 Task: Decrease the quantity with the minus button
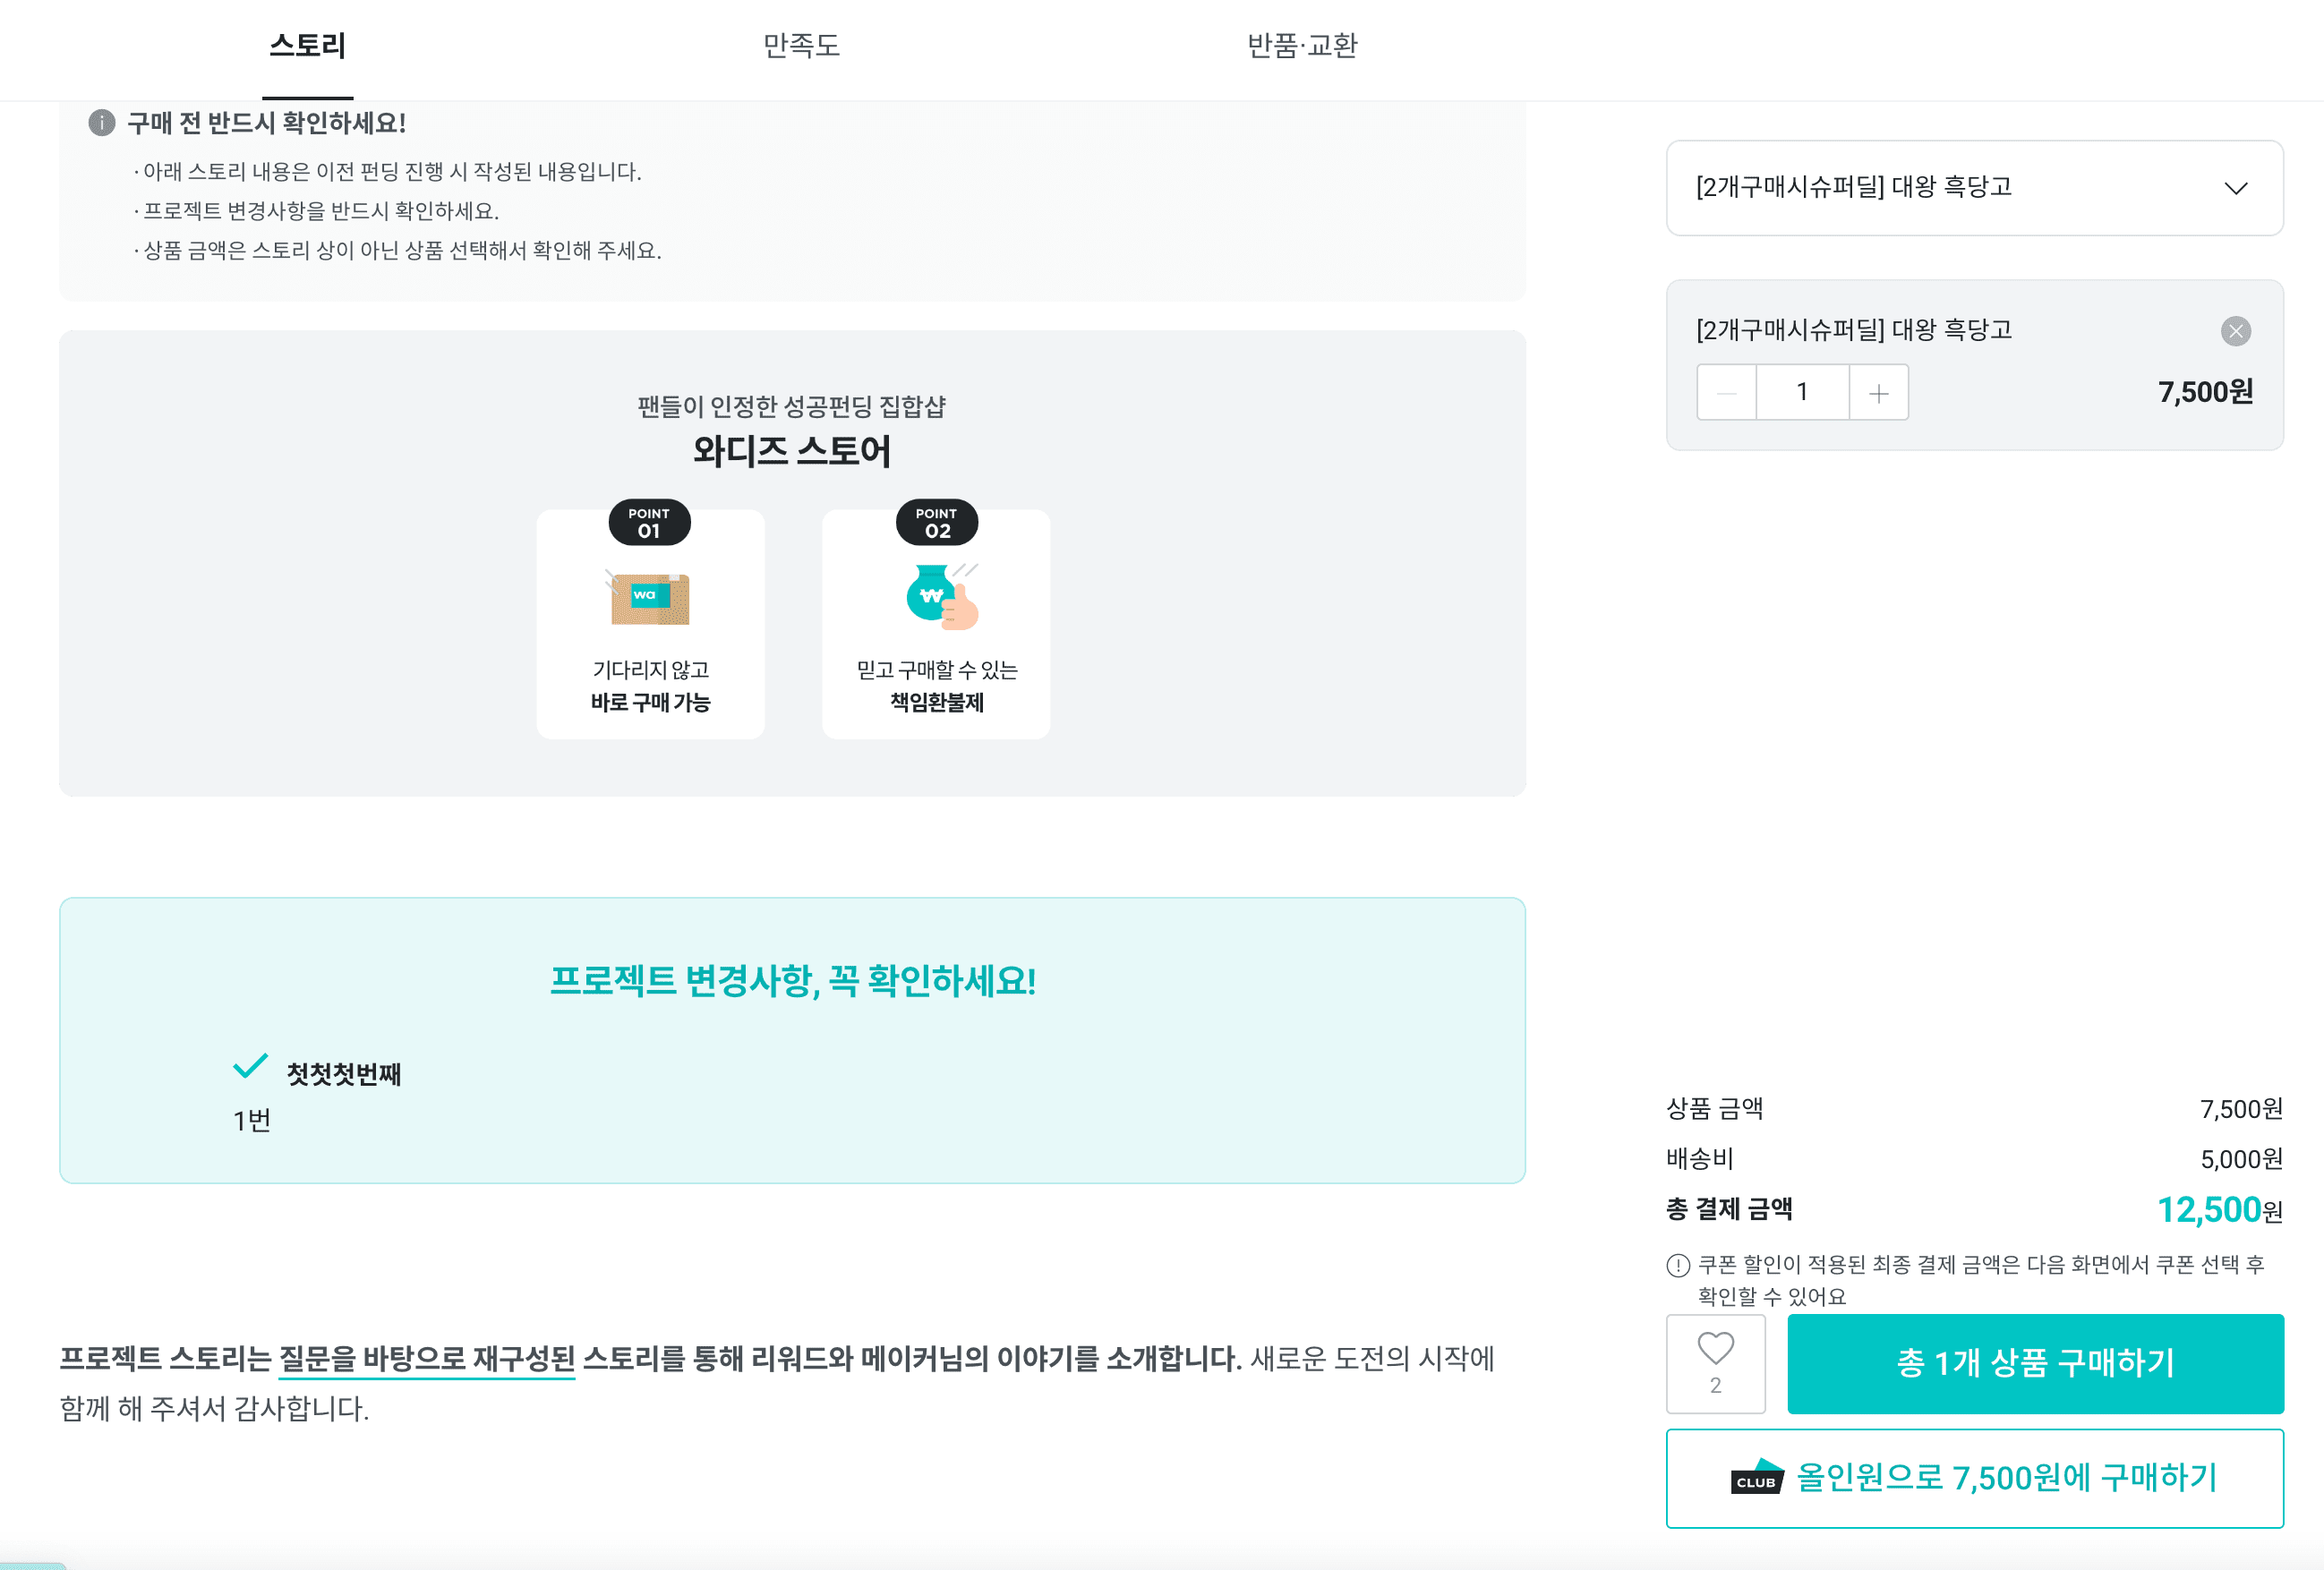point(1727,392)
